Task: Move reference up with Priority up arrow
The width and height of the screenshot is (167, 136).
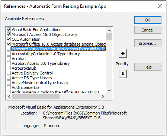Action: (x=123, y=54)
